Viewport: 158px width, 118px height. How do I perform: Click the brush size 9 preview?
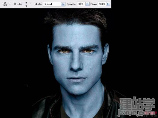(26, 4)
